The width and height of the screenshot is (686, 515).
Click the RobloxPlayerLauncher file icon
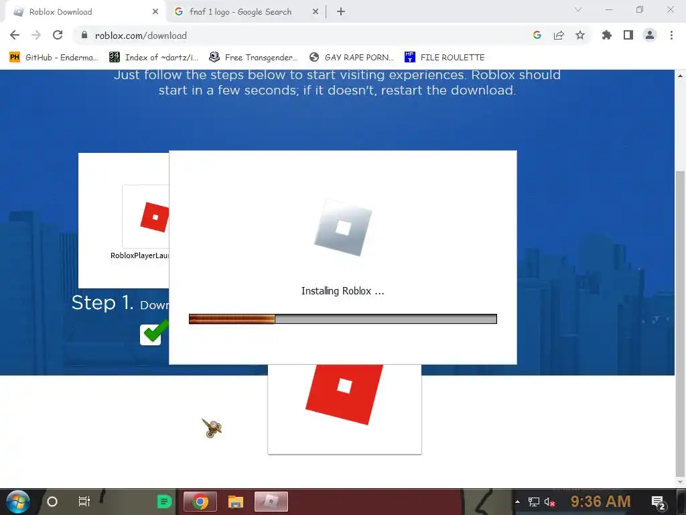[x=146, y=217]
